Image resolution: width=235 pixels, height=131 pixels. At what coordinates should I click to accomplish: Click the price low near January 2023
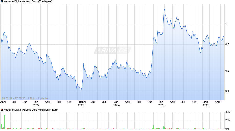(81, 91)
